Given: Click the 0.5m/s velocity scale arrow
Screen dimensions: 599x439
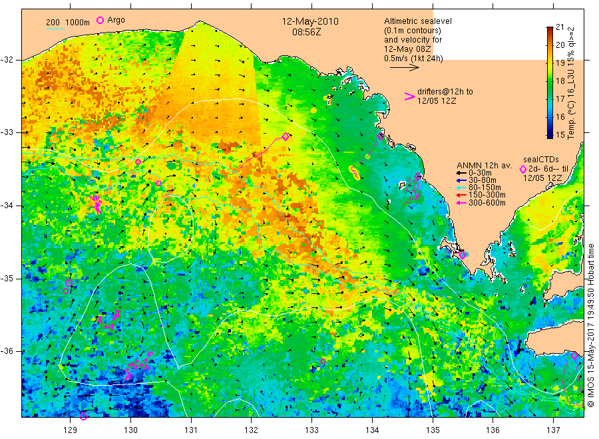Looking at the screenshot, I should pyautogui.click(x=405, y=68).
